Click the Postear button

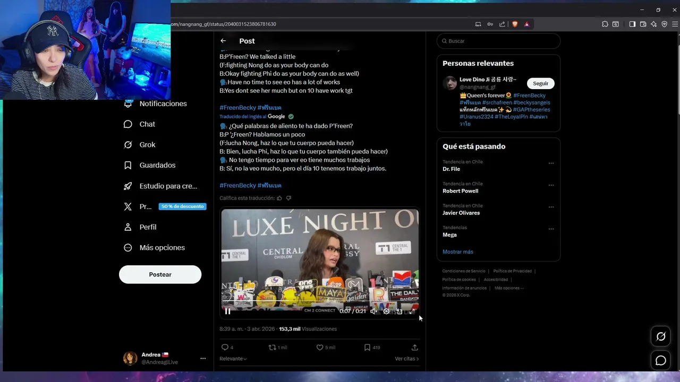[160, 274]
